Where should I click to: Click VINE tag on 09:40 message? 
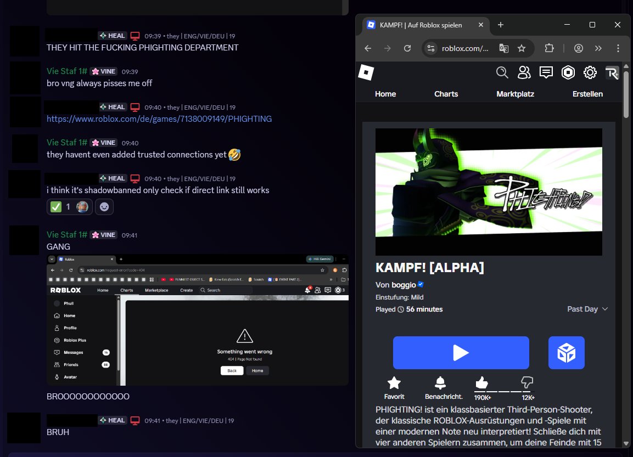coord(104,143)
